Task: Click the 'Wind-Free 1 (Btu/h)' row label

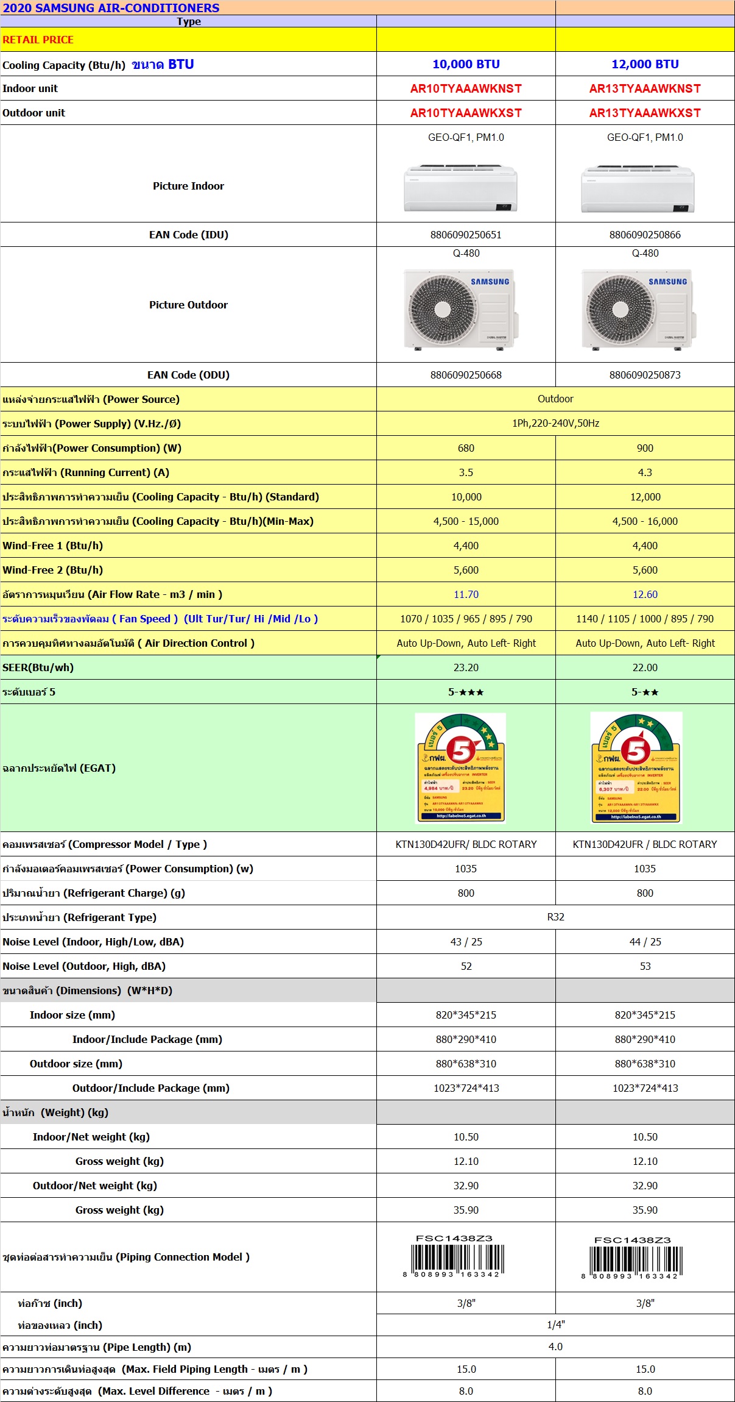Action: [52, 546]
